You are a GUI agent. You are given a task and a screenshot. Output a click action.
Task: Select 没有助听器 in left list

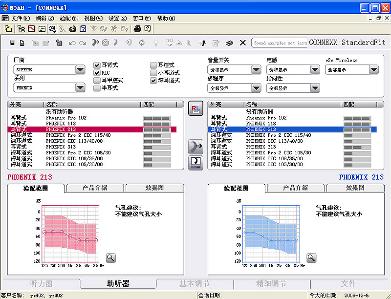point(92,111)
